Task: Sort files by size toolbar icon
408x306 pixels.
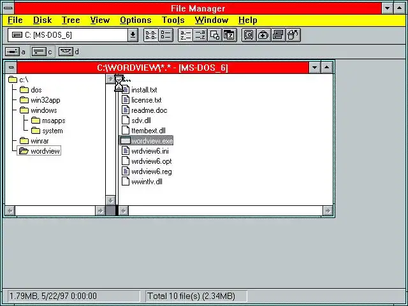Action: coord(215,35)
